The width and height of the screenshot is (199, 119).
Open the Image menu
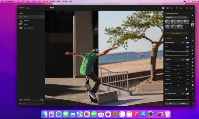click(34, 1)
